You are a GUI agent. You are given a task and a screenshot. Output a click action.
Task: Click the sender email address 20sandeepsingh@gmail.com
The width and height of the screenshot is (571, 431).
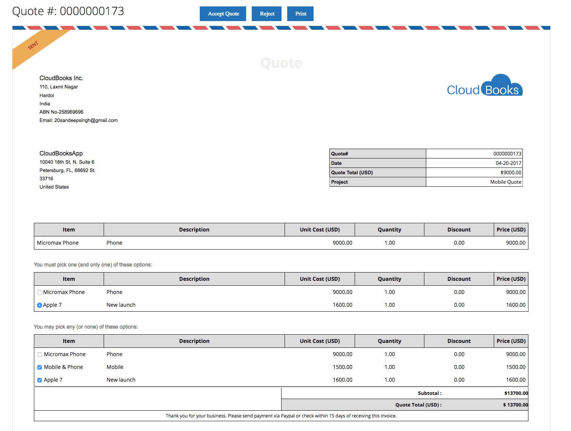tap(86, 120)
